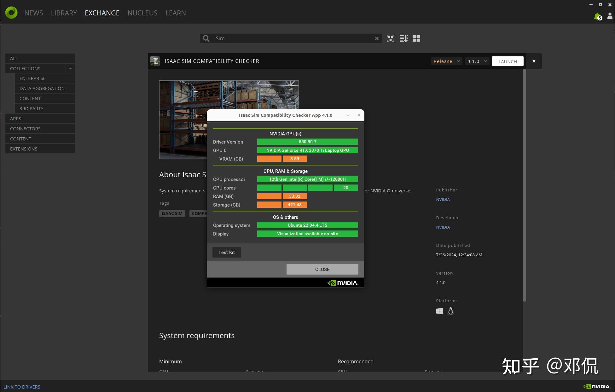Click the Linux platform penguin icon

pos(450,311)
